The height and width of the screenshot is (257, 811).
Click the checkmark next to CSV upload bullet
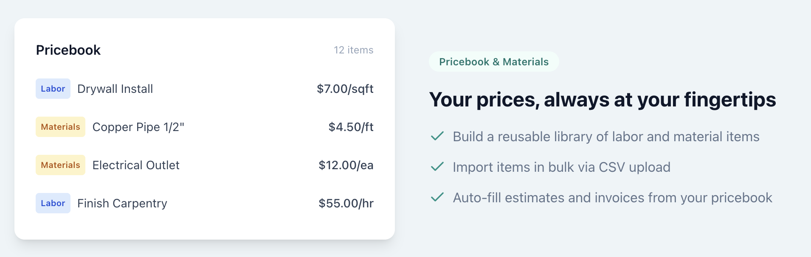click(437, 167)
